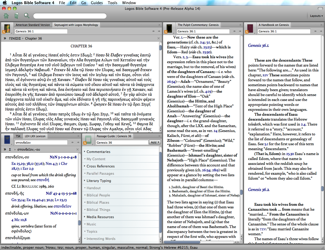Close the Septuagint with Logos Morphology tab
Viewport: 325px width, 250px height.
160,25
